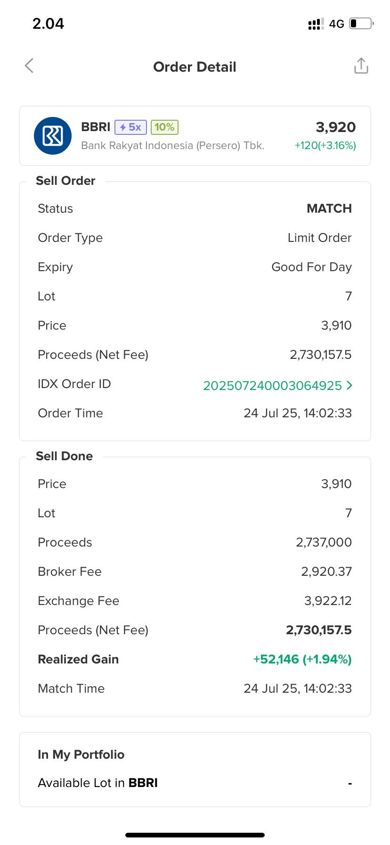Tap the 3,920 current price

335,127
